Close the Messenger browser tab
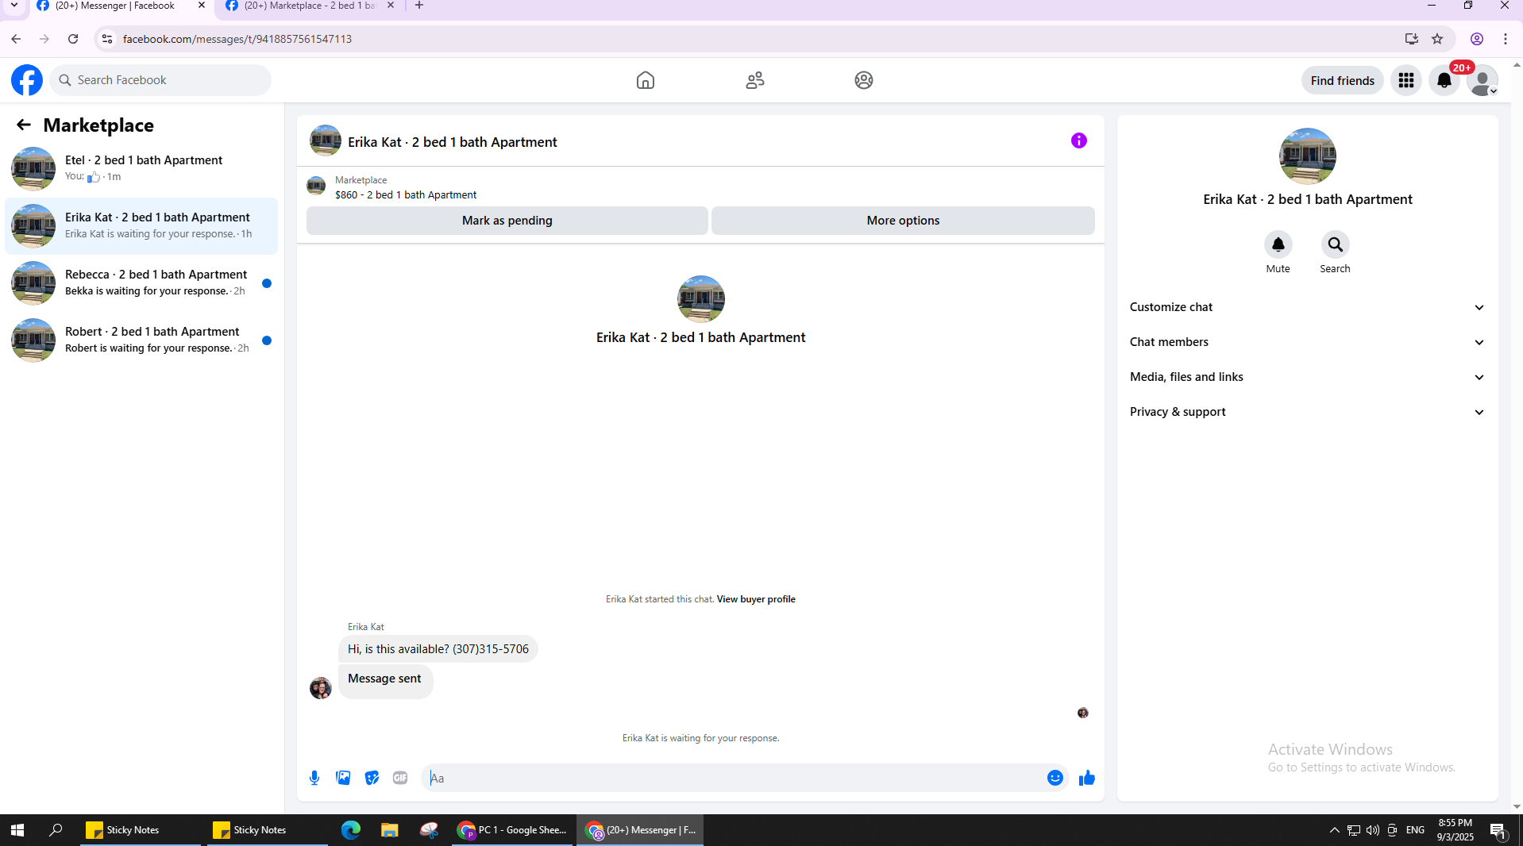1523x846 pixels. click(202, 6)
